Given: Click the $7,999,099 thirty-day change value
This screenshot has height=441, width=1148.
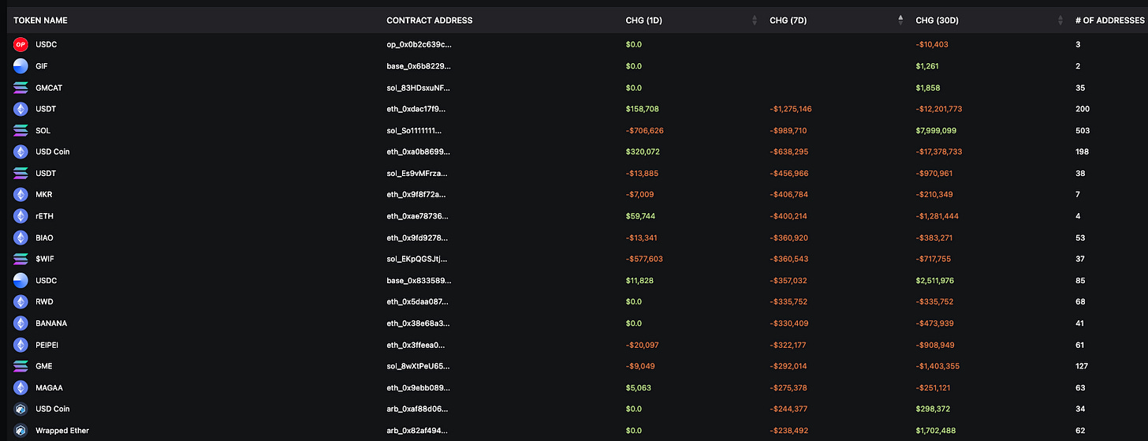Looking at the screenshot, I should pos(936,130).
